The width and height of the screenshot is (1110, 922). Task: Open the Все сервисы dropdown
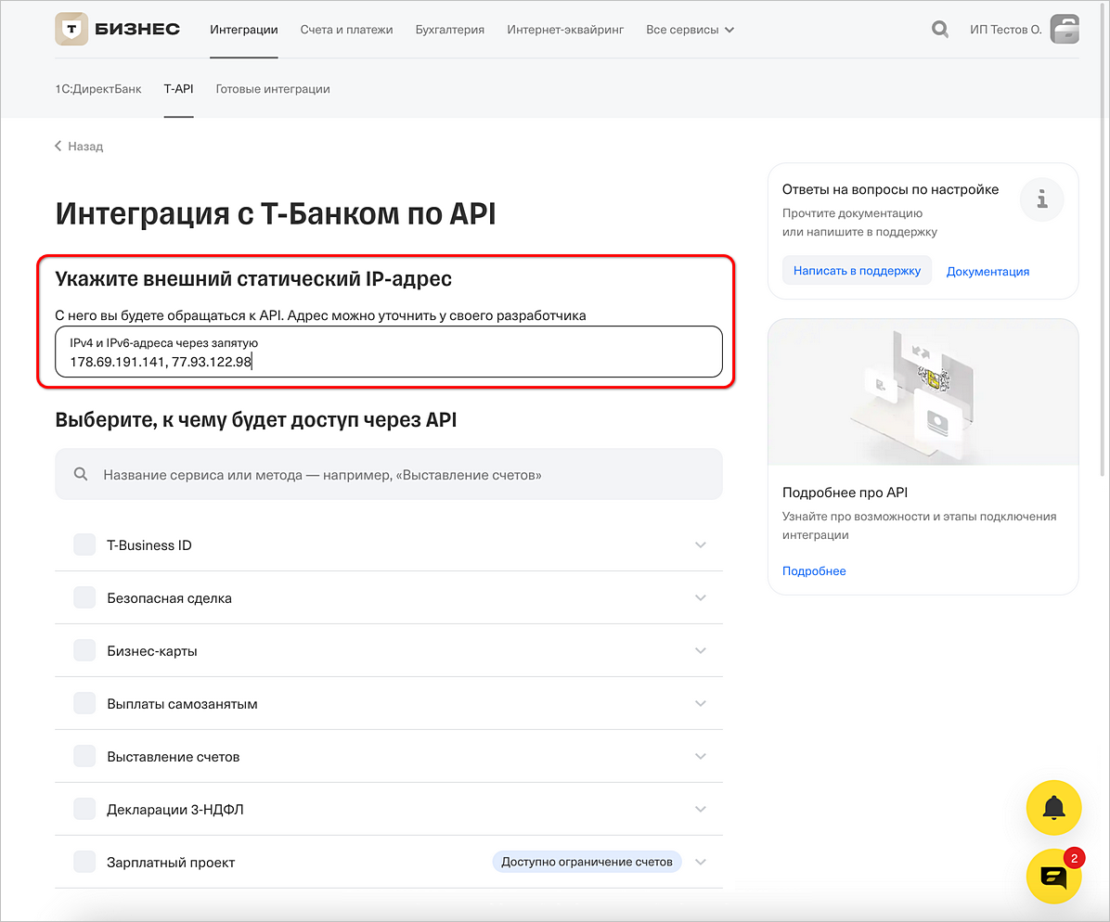click(690, 30)
